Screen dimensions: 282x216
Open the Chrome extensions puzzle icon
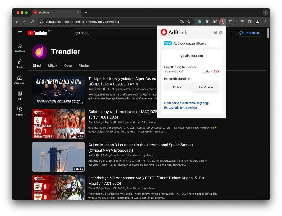(231, 22)
